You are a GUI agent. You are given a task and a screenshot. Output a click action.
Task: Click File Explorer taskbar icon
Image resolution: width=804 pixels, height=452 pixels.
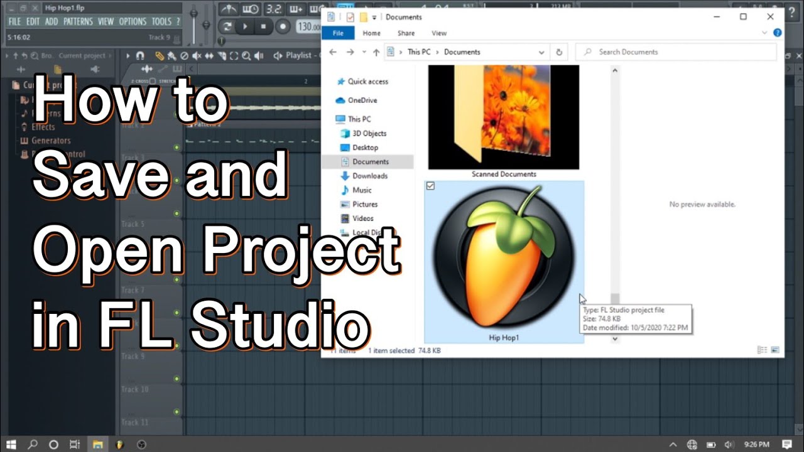(98, 444)
